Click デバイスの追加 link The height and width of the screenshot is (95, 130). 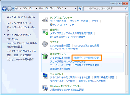pos(58,21)
